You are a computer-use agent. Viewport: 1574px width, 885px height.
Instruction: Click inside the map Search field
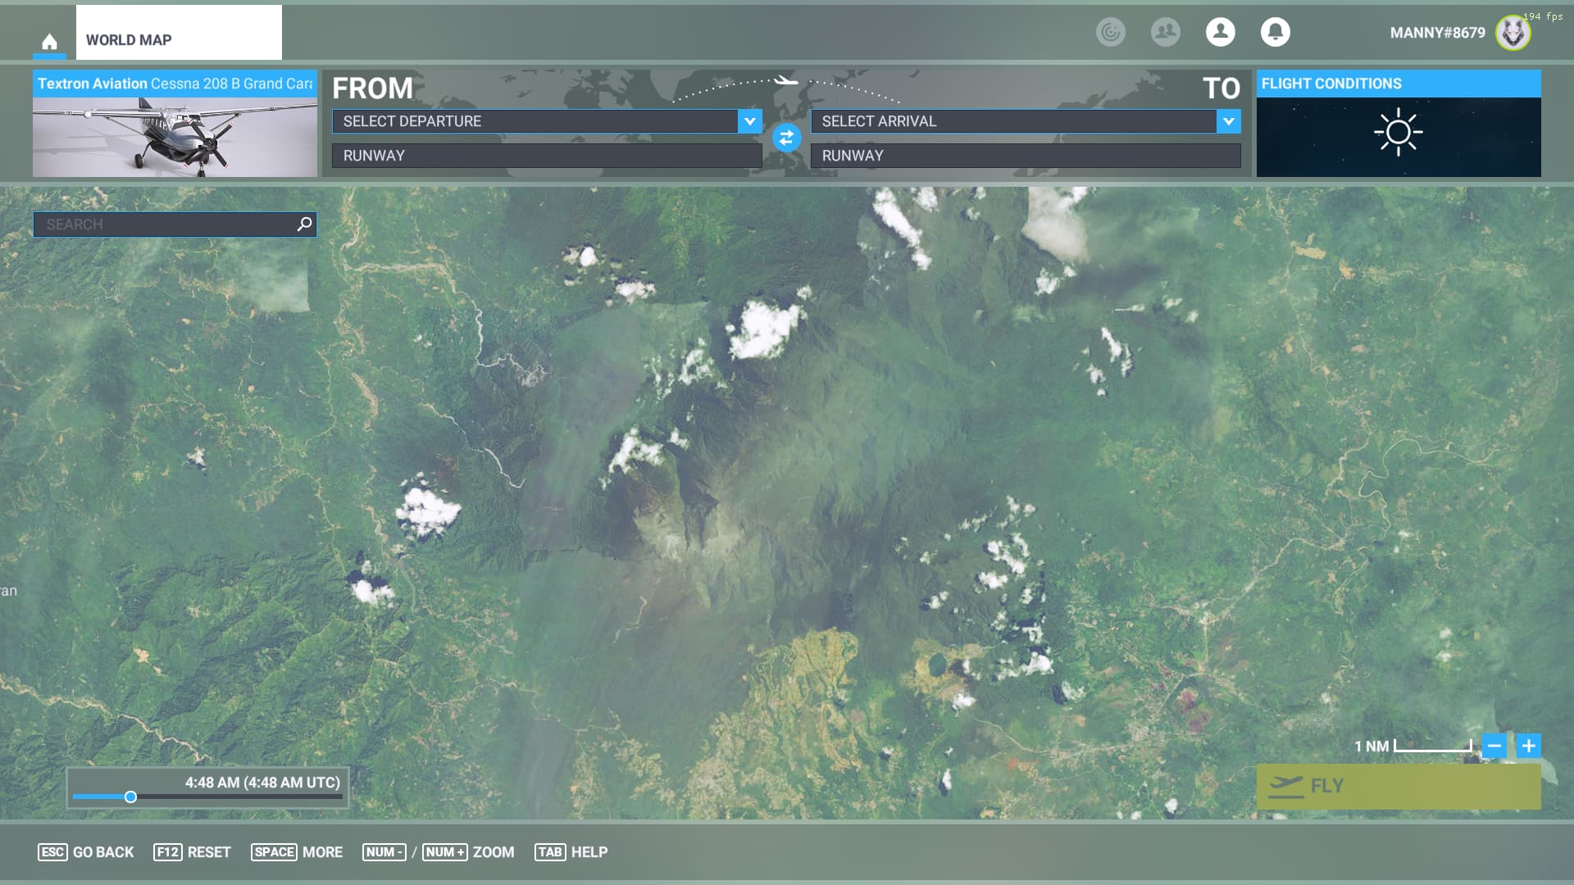[164, 225]
